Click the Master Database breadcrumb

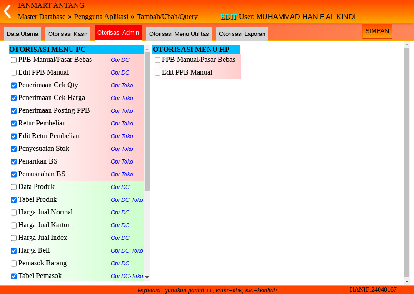(41, 17)
